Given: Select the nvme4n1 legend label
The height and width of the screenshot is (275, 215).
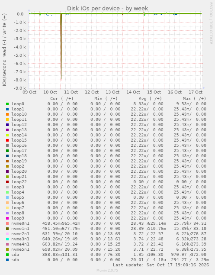Looking at the screenshot, I should pyautogui.click(x=20, y=244).
